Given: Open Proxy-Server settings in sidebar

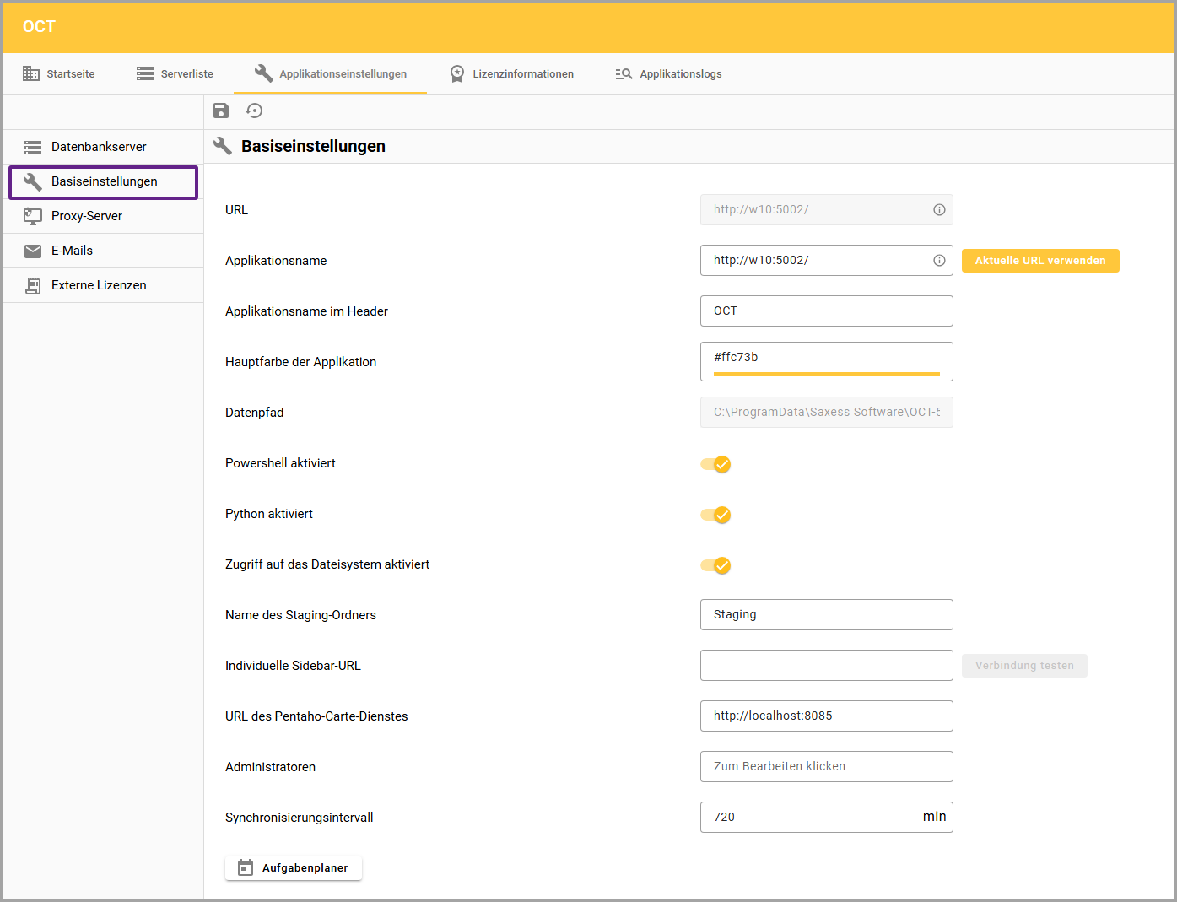Looking at the screenshot, I should pyautogui.click(x=87, y=216).
